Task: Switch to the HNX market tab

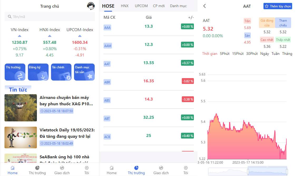Action: (x=125, y=6)
